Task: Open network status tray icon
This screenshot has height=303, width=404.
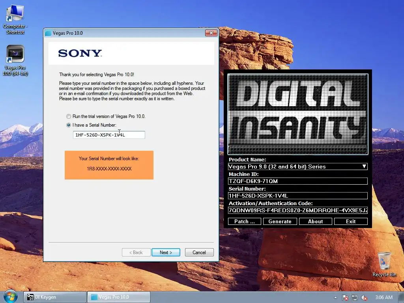Action: 355,297
